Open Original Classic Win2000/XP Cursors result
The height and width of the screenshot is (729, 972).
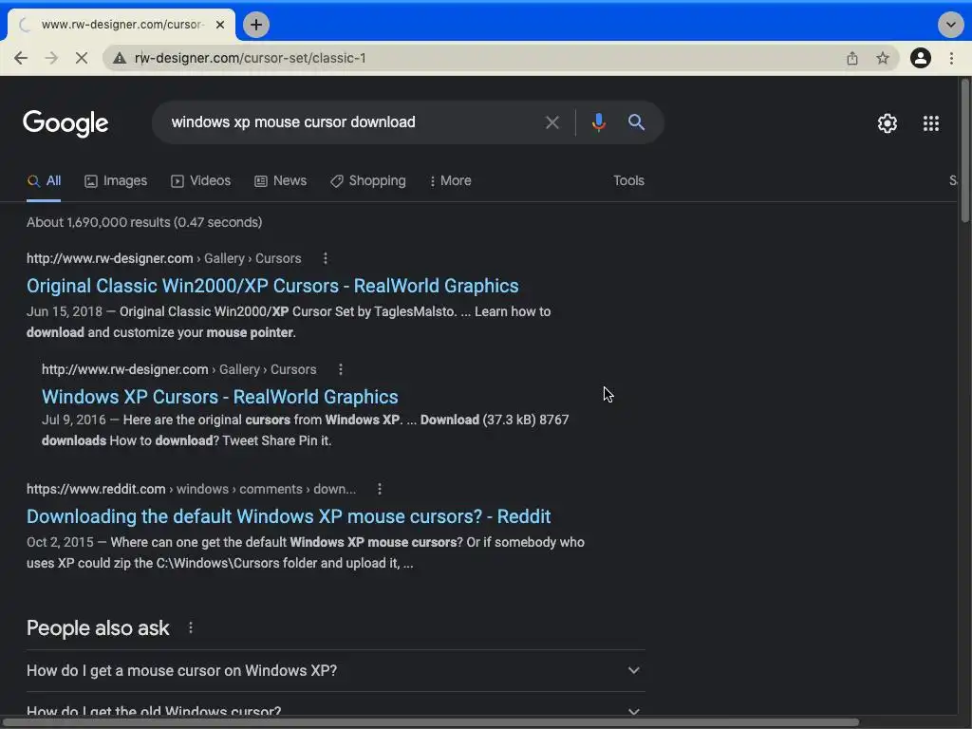point(272,286)
